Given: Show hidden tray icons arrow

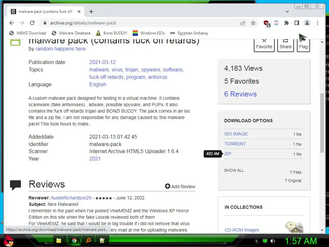Looking at the screenshot, I should (256, 241).
